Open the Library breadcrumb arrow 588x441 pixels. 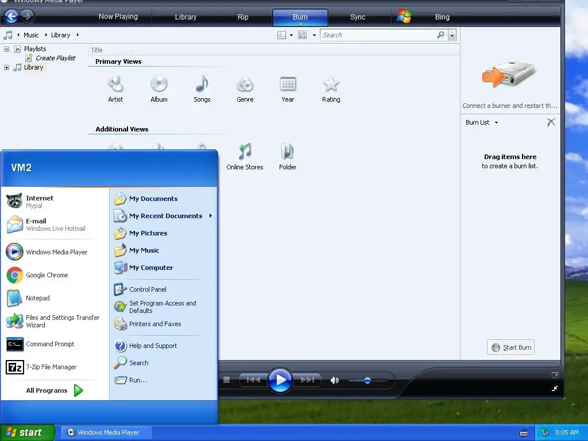point(78,35)
